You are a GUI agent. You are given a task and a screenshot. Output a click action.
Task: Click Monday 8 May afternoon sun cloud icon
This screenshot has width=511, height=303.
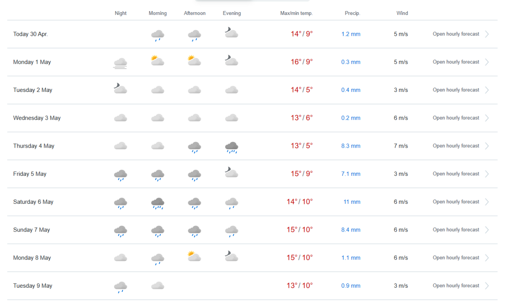pos(194,256)
